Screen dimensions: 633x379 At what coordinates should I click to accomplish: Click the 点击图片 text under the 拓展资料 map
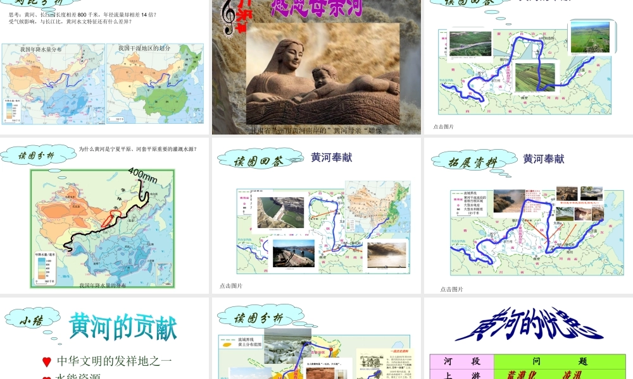point(451,289)
